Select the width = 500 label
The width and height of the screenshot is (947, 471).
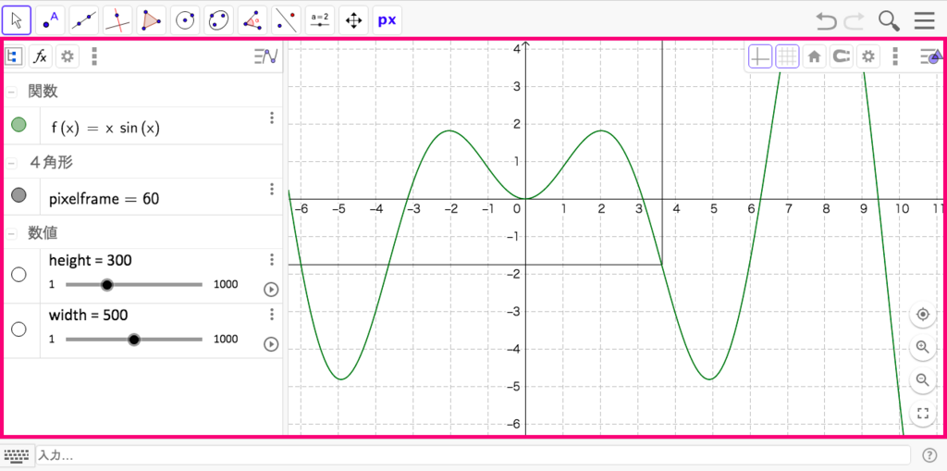coord(89,315)
